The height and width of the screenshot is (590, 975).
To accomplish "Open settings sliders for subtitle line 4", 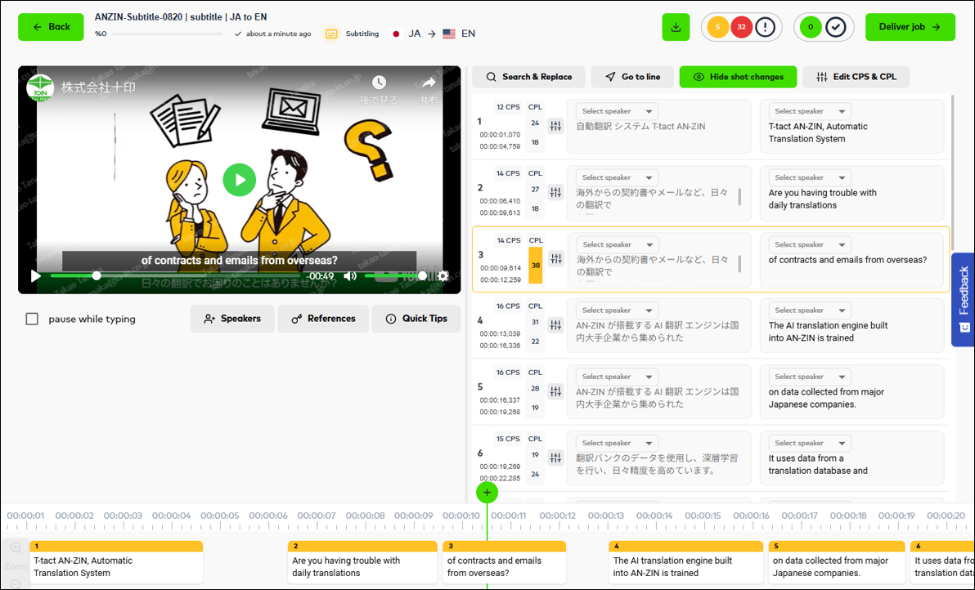I will click(x=556, y=325).
